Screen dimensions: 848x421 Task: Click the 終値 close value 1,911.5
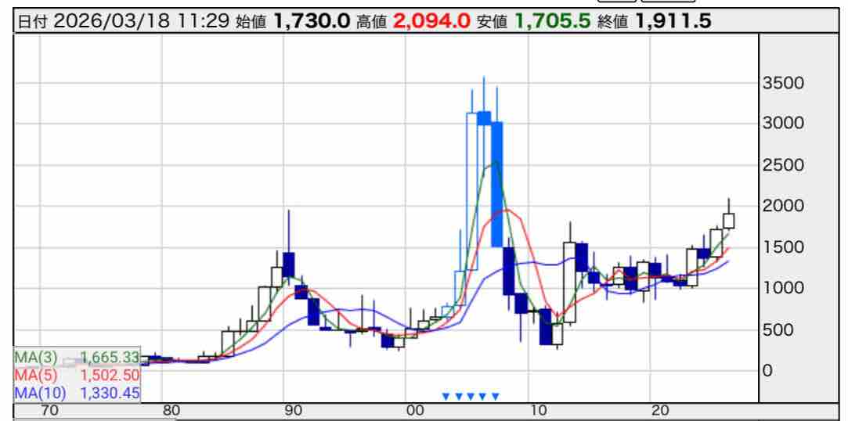tap(673, 22)
